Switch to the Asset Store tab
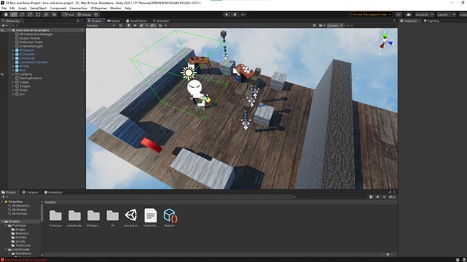Viewport: 467px width, 262px height. coord(136,21)
